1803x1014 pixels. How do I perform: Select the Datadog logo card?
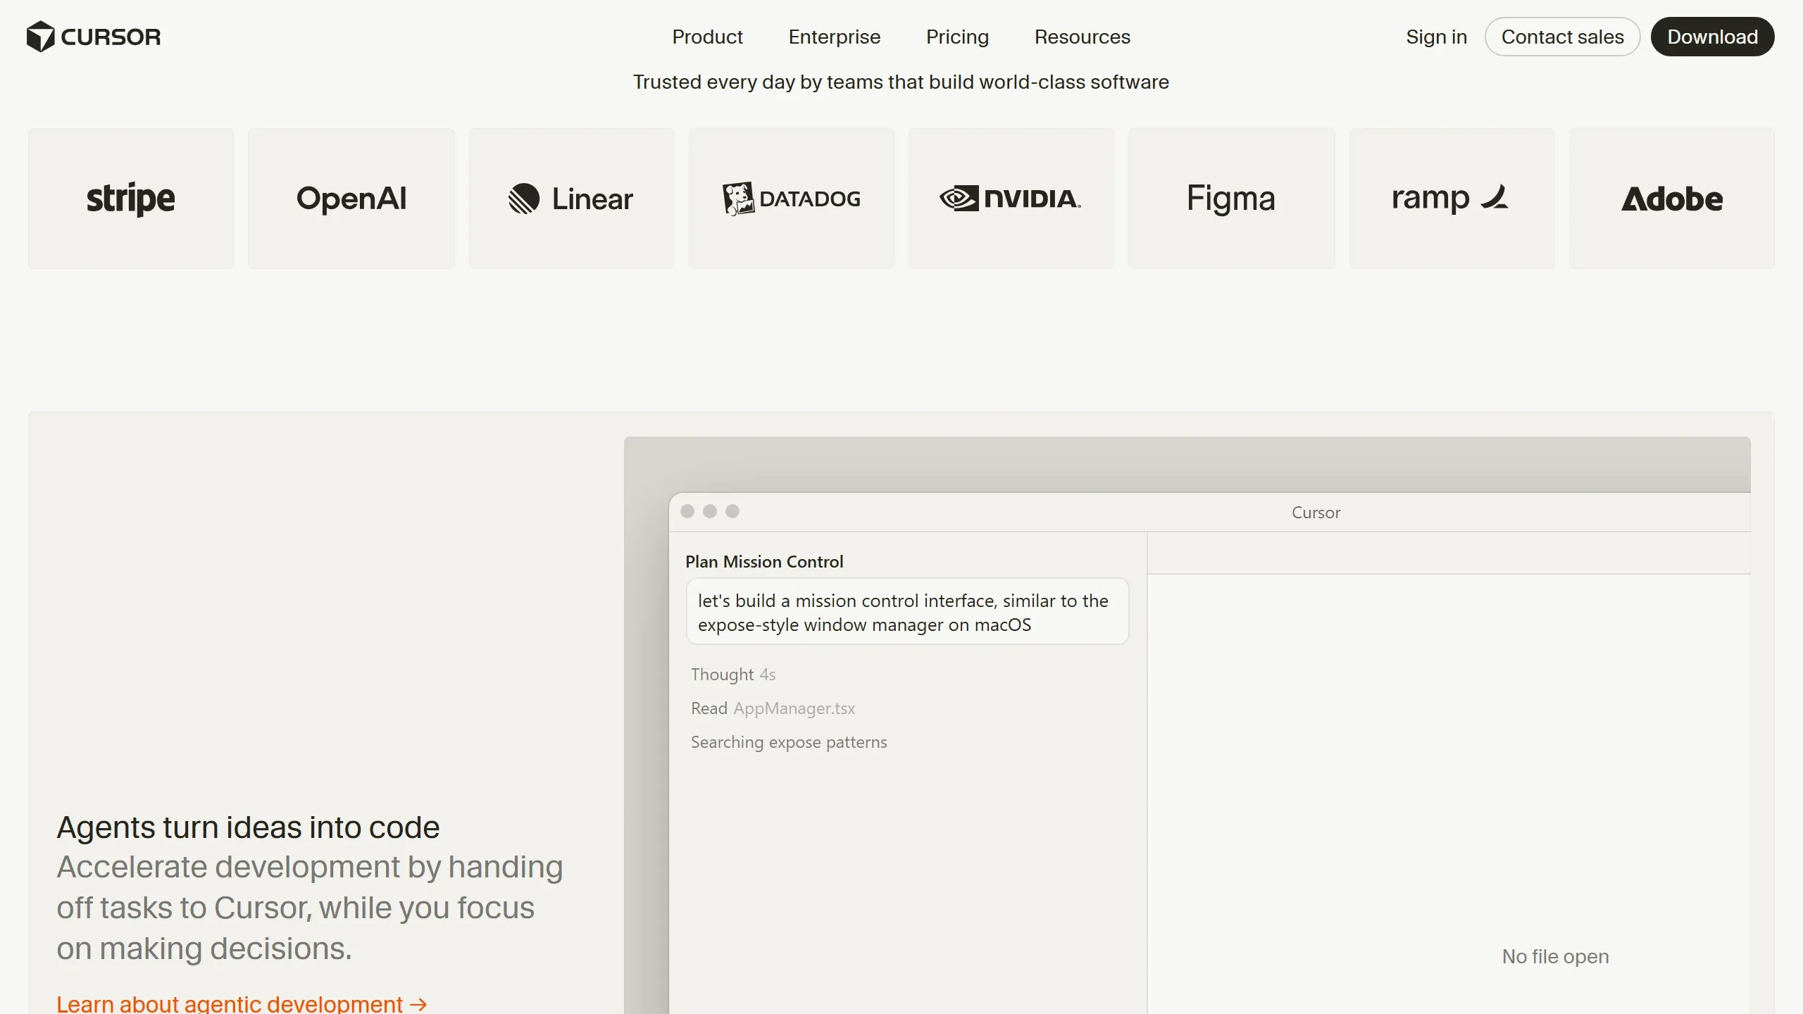click(x=792, y=199)
